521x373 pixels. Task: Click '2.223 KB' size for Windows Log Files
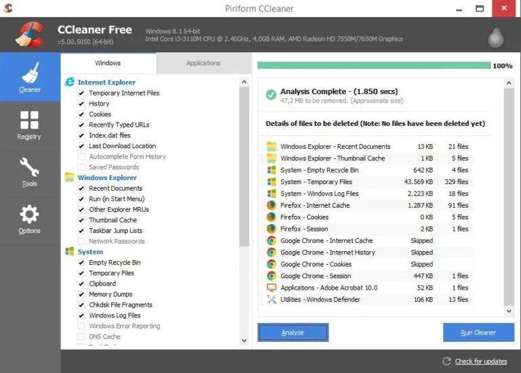coord(421,194)
